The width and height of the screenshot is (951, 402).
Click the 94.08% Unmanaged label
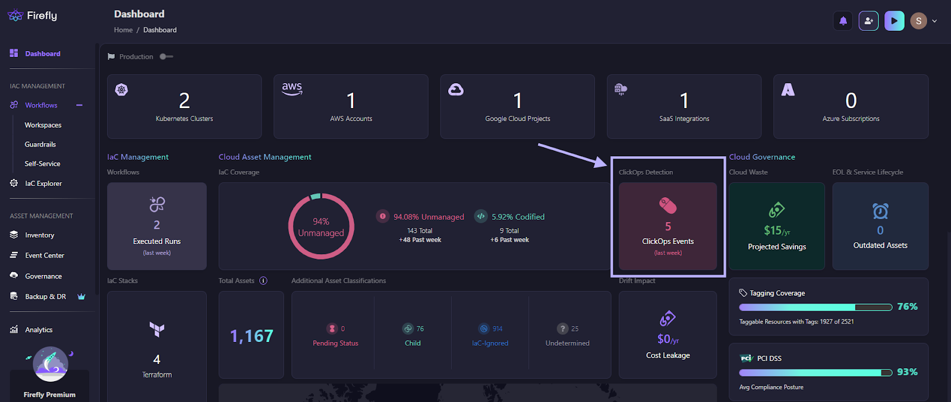(x=429, y=217)
